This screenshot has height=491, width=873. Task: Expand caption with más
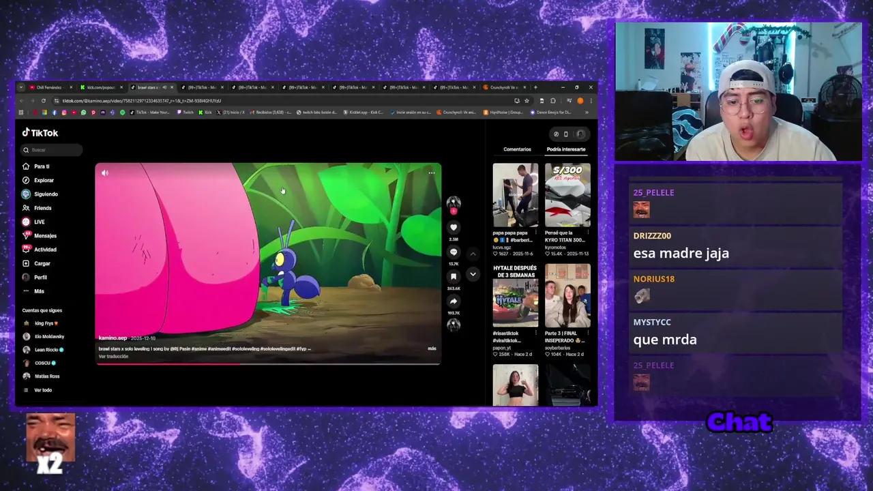coord(432,348)
